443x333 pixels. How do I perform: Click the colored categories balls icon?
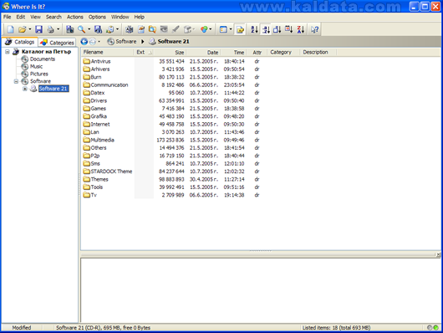click(204, 29)
